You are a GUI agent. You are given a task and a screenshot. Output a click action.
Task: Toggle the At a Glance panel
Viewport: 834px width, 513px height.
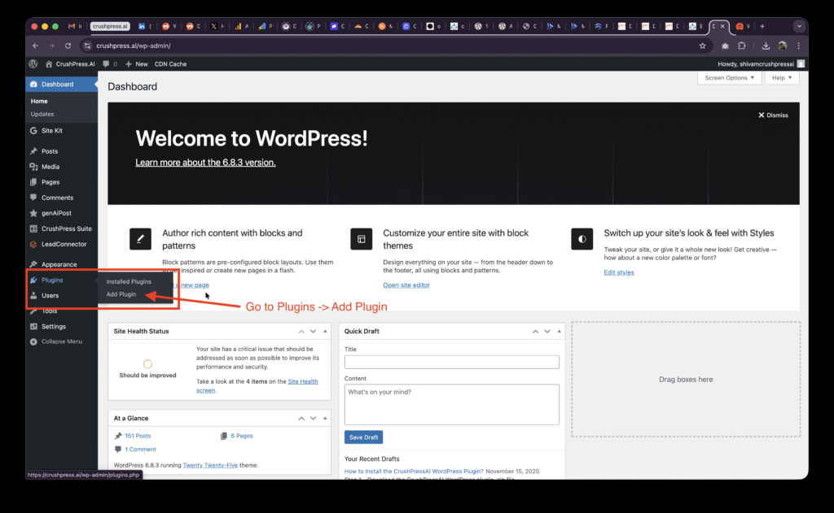[325, 419]
